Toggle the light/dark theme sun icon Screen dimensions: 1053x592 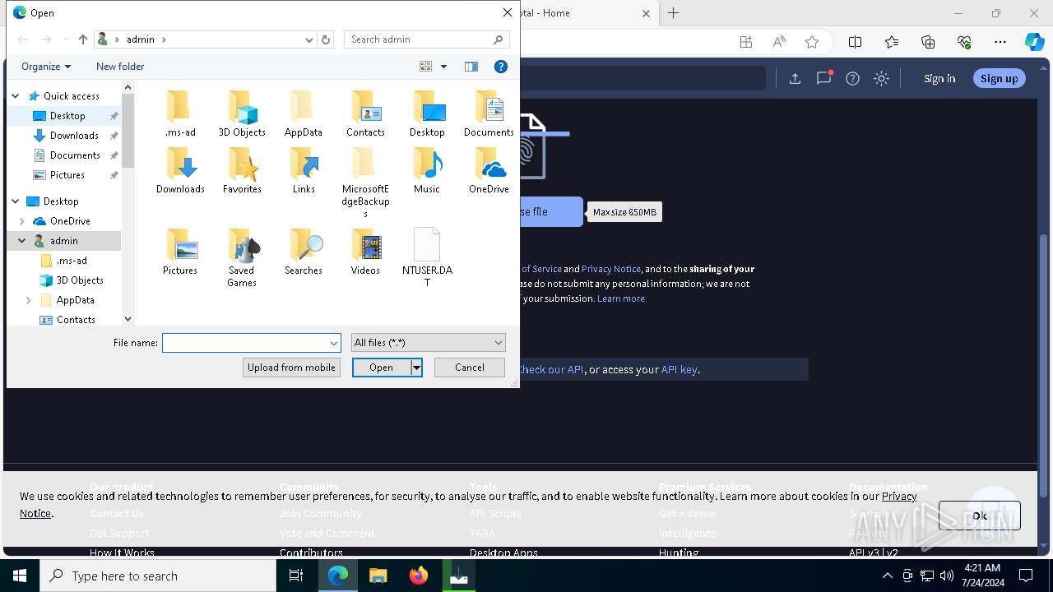point(881,78)
